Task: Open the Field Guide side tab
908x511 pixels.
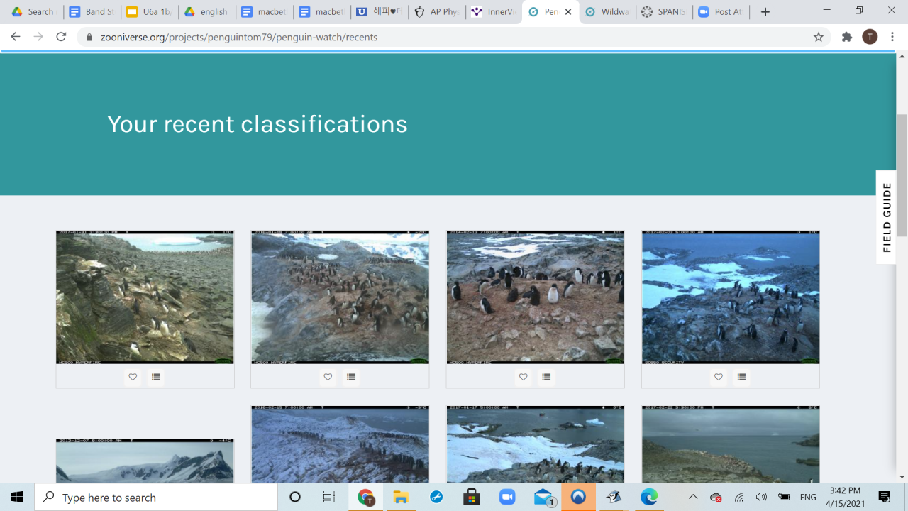Action: 886,217
